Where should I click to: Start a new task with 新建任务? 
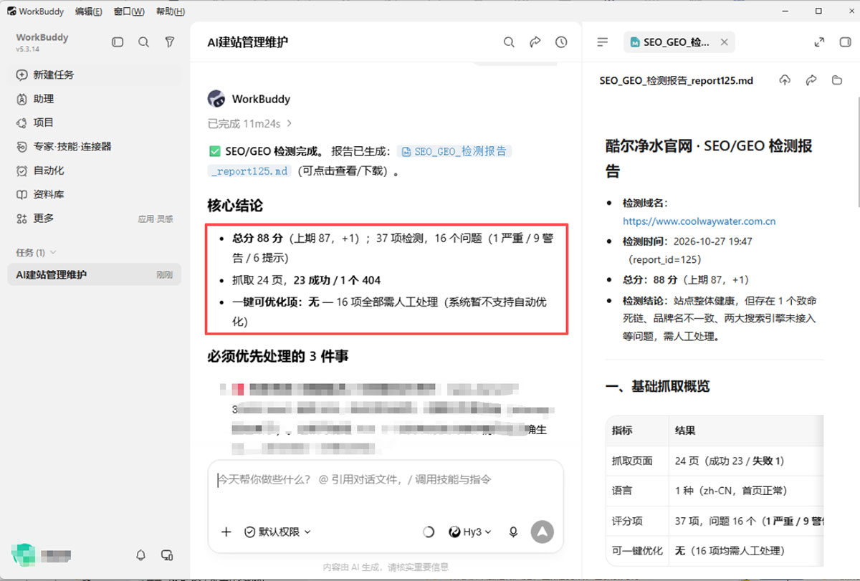[x=95, y=75]
